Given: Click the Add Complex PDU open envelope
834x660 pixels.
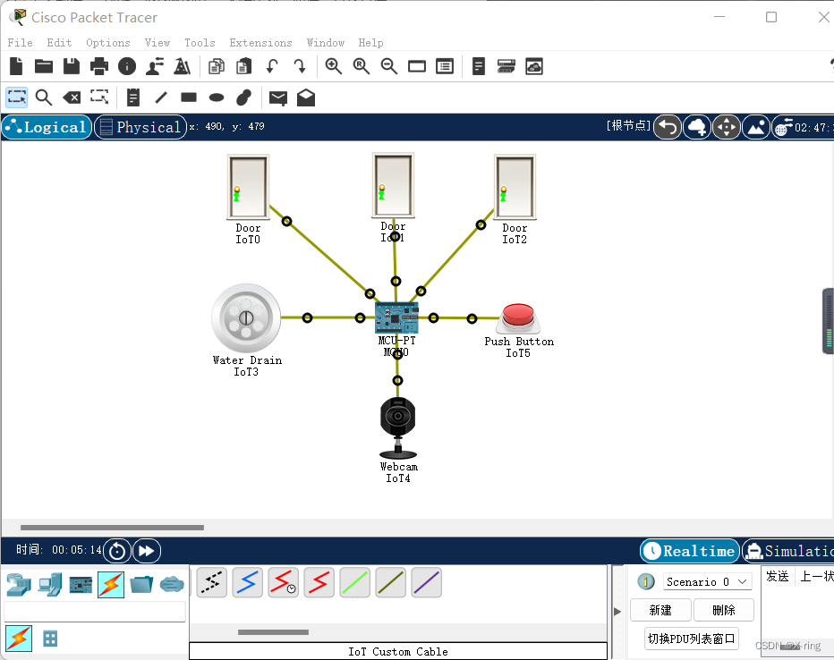Looking at the screenshot, I should pyautogui.click(x=306, y=97).
